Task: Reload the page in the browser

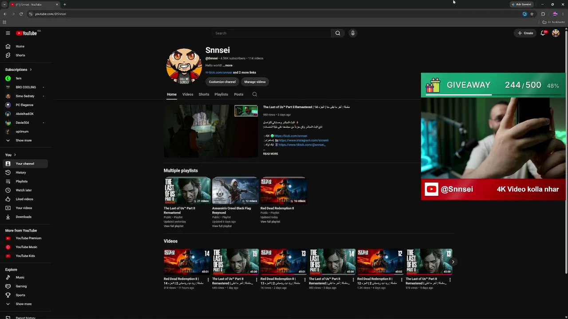Action: click(21, 14)
